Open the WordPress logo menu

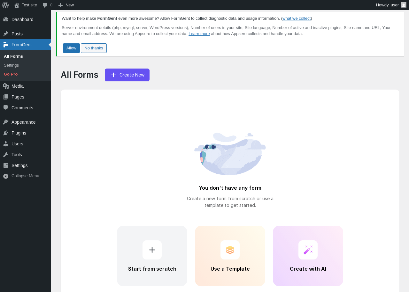(5, 5)
